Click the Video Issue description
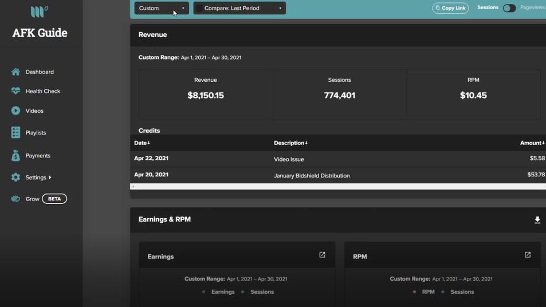Image resolution: width=546 pixels, height=307 pixels. 289,159
